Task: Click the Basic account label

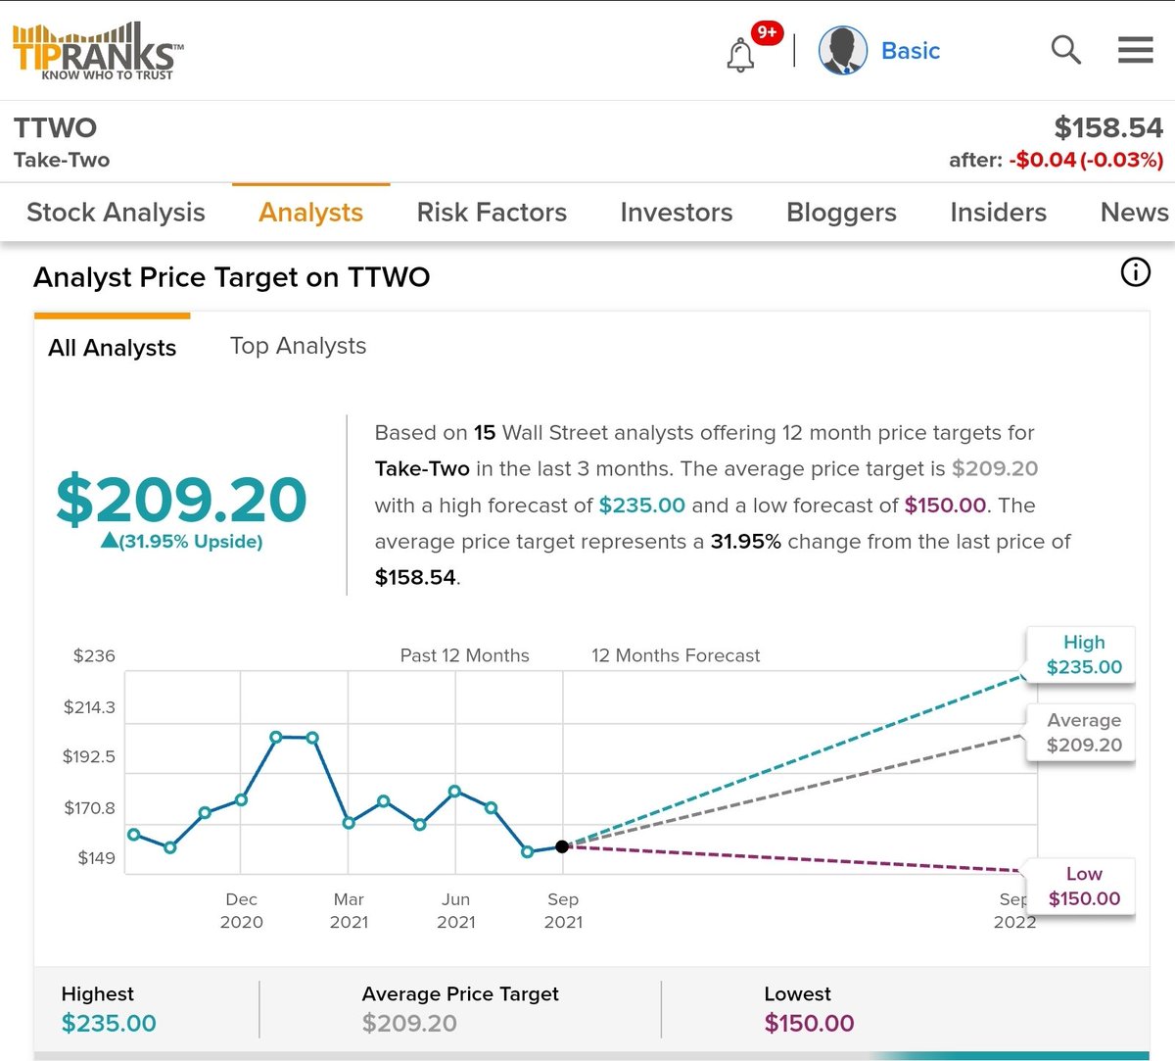Action: [911, 51]
